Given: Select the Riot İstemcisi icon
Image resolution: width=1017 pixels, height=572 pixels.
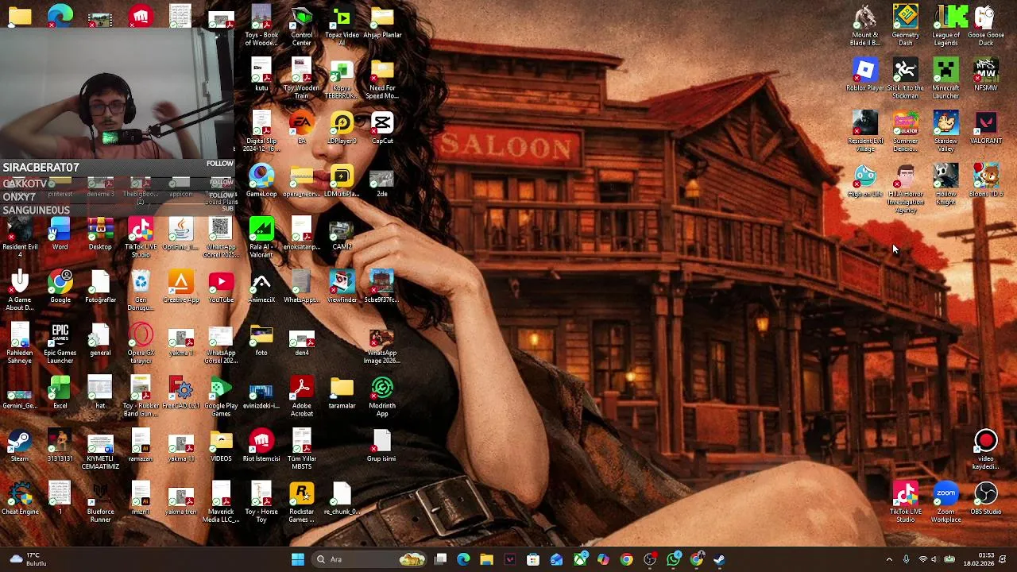Looking at the screenshot, I should (261, 445).
